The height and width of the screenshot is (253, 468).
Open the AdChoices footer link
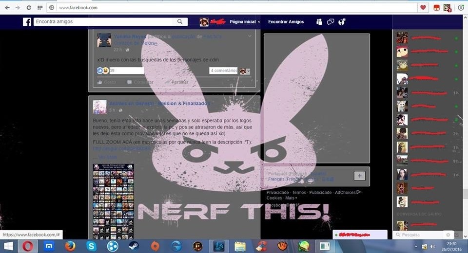(x=348, y=193)
